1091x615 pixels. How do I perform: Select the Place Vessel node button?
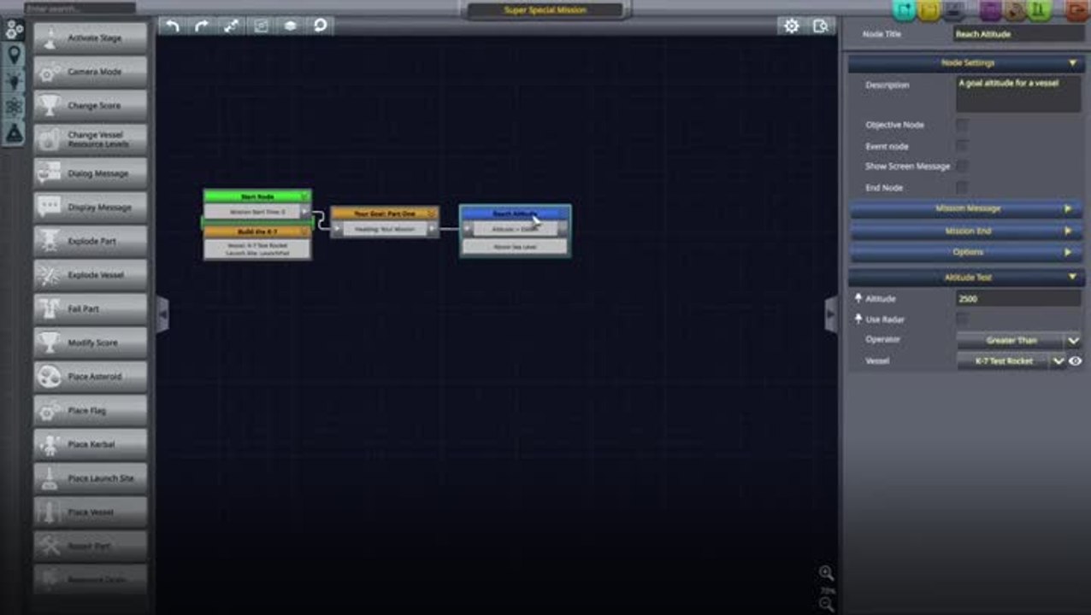pyautogui.click(x=90, y=512)
